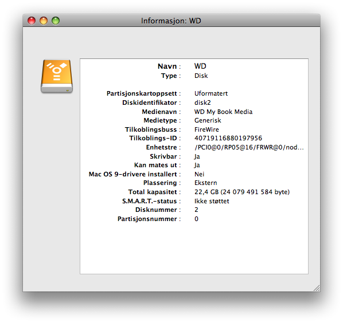Click the 'Partisjonskartoppsett' label

[142, 93]
